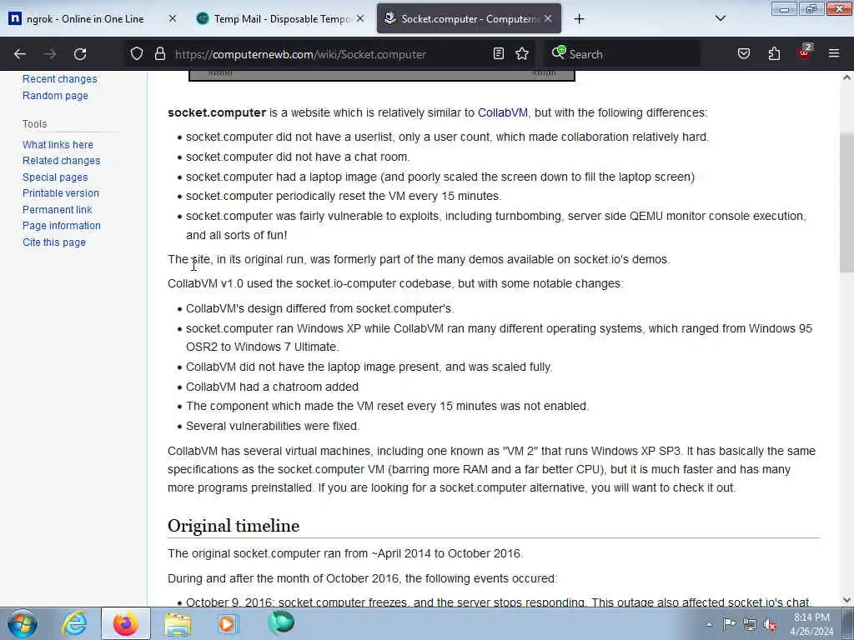854x640 pixels.
Task: Reload the current page
Action: coord(80,54)
